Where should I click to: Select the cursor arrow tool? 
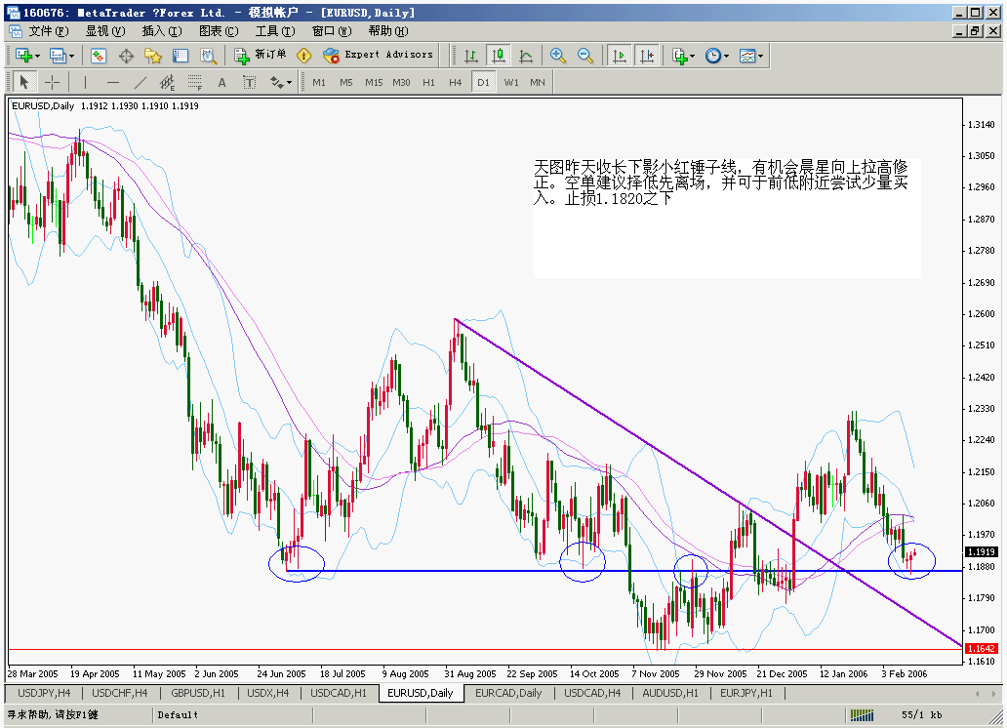coord(23,82)
